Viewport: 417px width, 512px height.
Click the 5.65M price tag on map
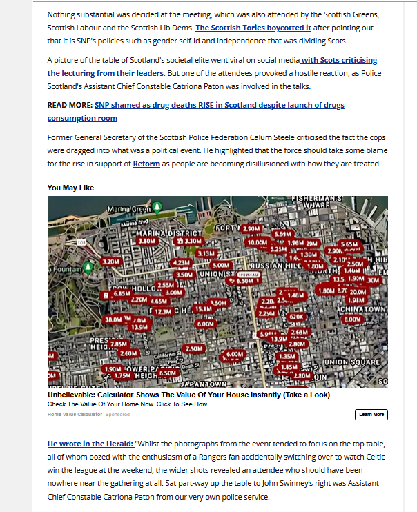[349, 244]
